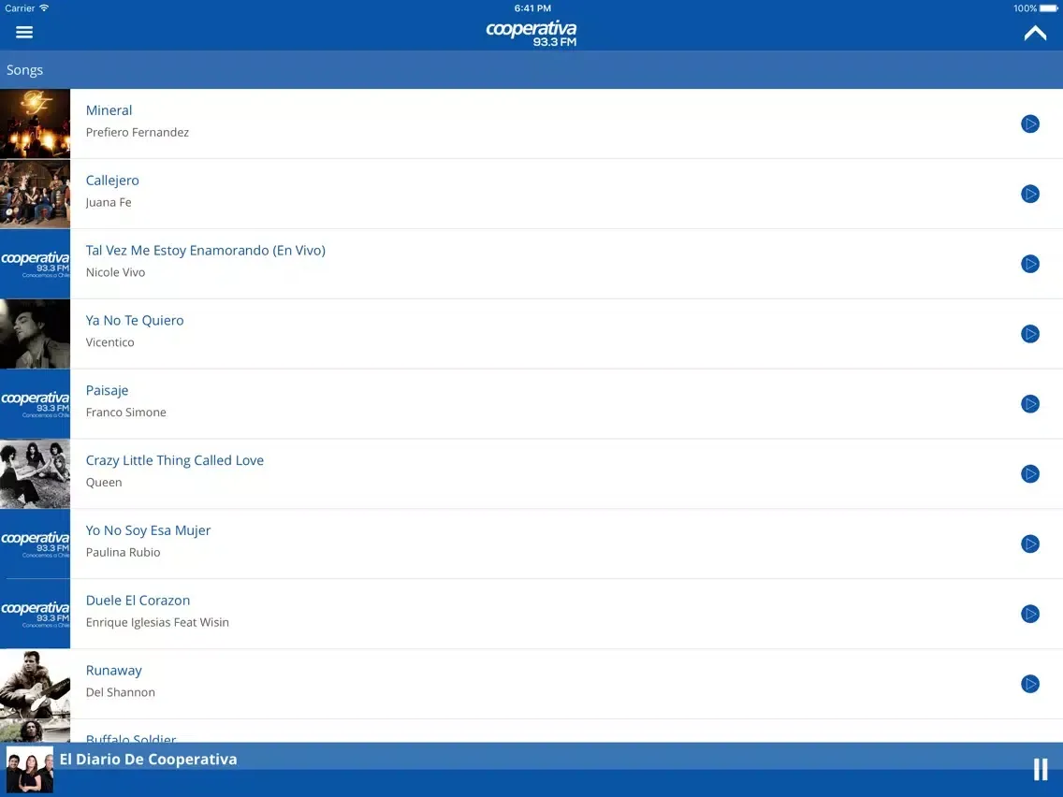The width and height of the screenshot is (1063, 797).
Task: Tap artist name Franco Simone
Action: click(125, 412)
